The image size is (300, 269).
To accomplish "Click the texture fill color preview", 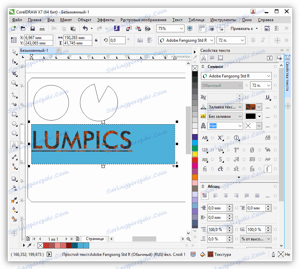I will 251,107.
